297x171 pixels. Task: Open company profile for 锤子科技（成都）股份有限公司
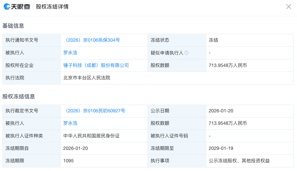point(97,65)
